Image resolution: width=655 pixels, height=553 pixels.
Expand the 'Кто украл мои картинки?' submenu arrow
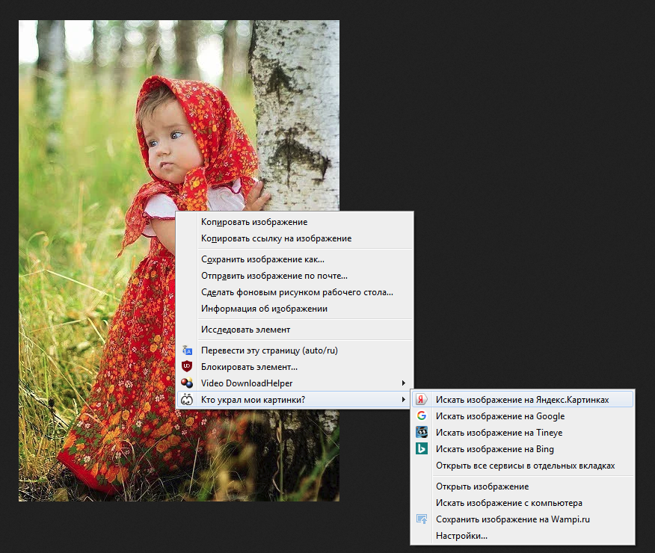click(x=403, y=399)
